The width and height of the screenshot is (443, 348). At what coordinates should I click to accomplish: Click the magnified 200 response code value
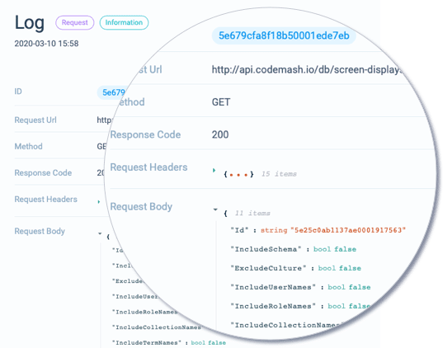(220, 134)
